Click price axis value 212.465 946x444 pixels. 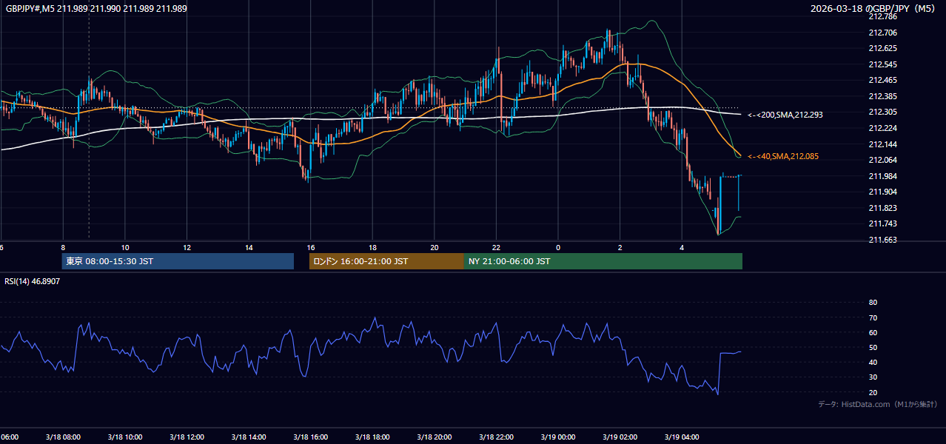pyautogui.click(x=882, y=80)
